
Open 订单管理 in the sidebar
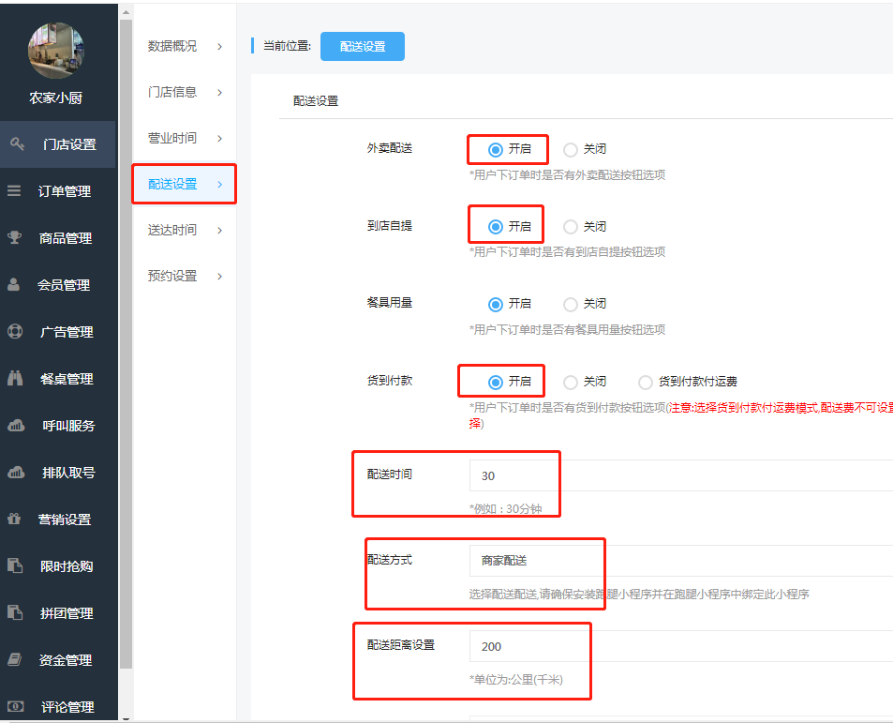click(58, 191)
